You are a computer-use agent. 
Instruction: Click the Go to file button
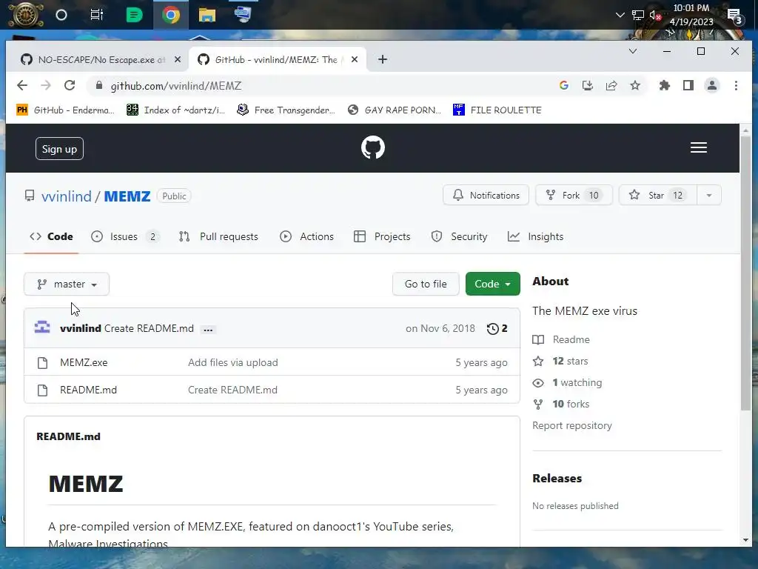(426, 284)
